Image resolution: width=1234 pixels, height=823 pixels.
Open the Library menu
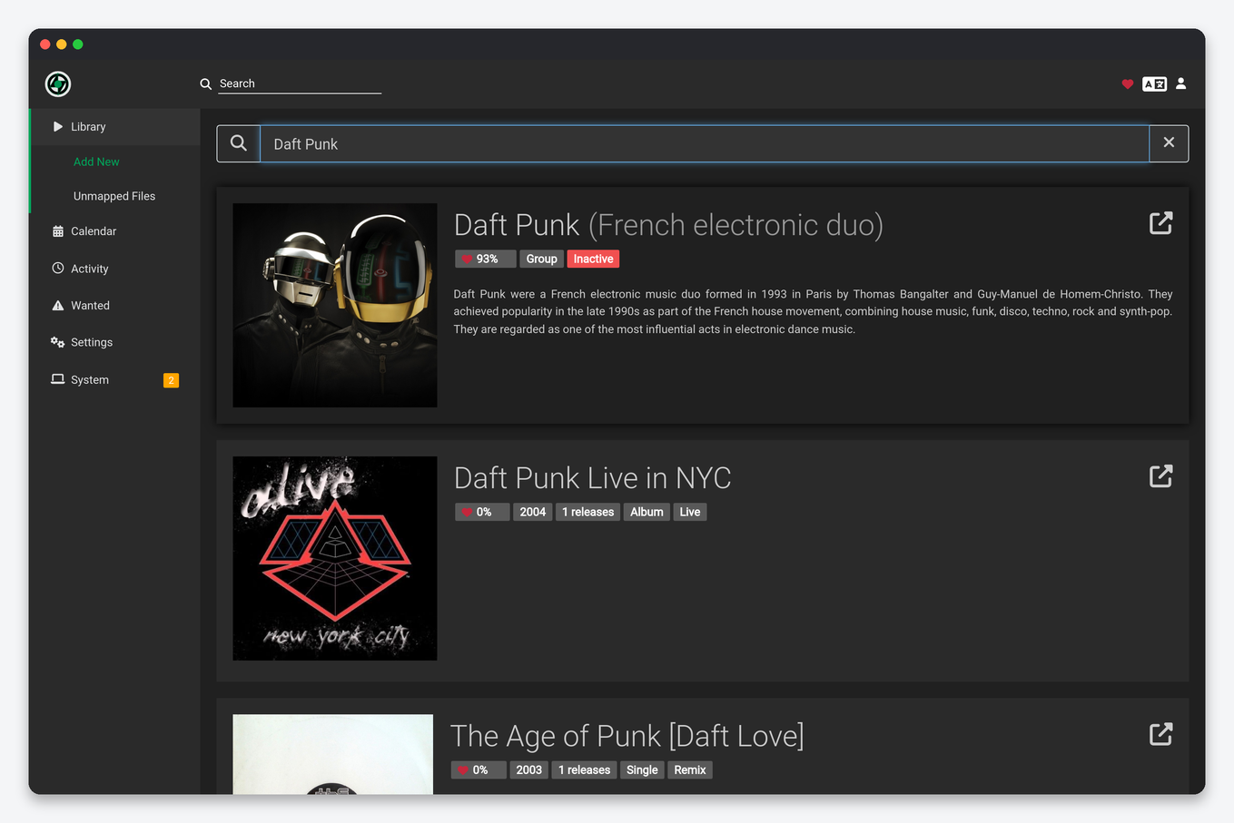coord(115,127)
